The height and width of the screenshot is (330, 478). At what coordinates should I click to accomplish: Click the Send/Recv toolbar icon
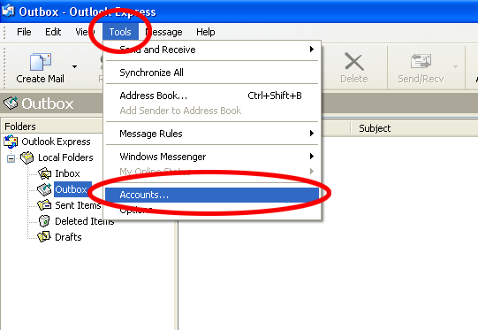(x=421, y=61)
